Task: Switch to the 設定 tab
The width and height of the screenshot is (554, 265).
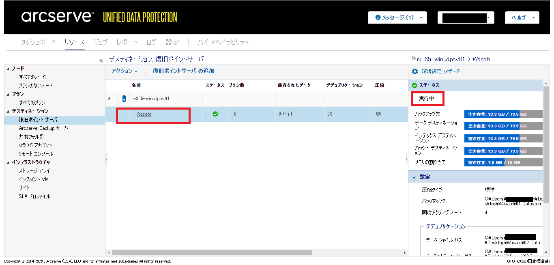Action: pyautogui.click(x=172, y=42)
